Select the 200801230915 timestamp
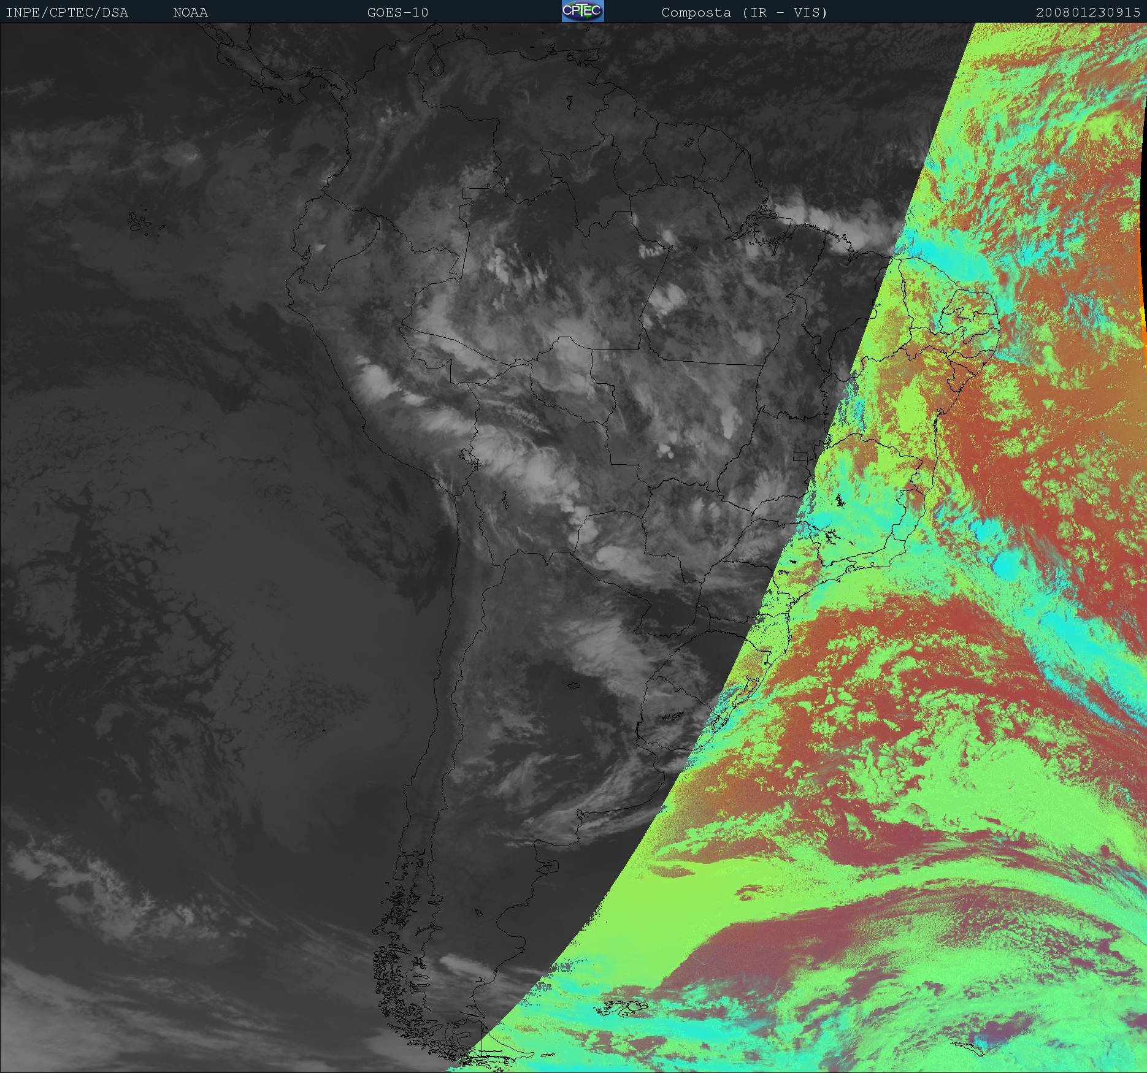 tap(1088, 12)
